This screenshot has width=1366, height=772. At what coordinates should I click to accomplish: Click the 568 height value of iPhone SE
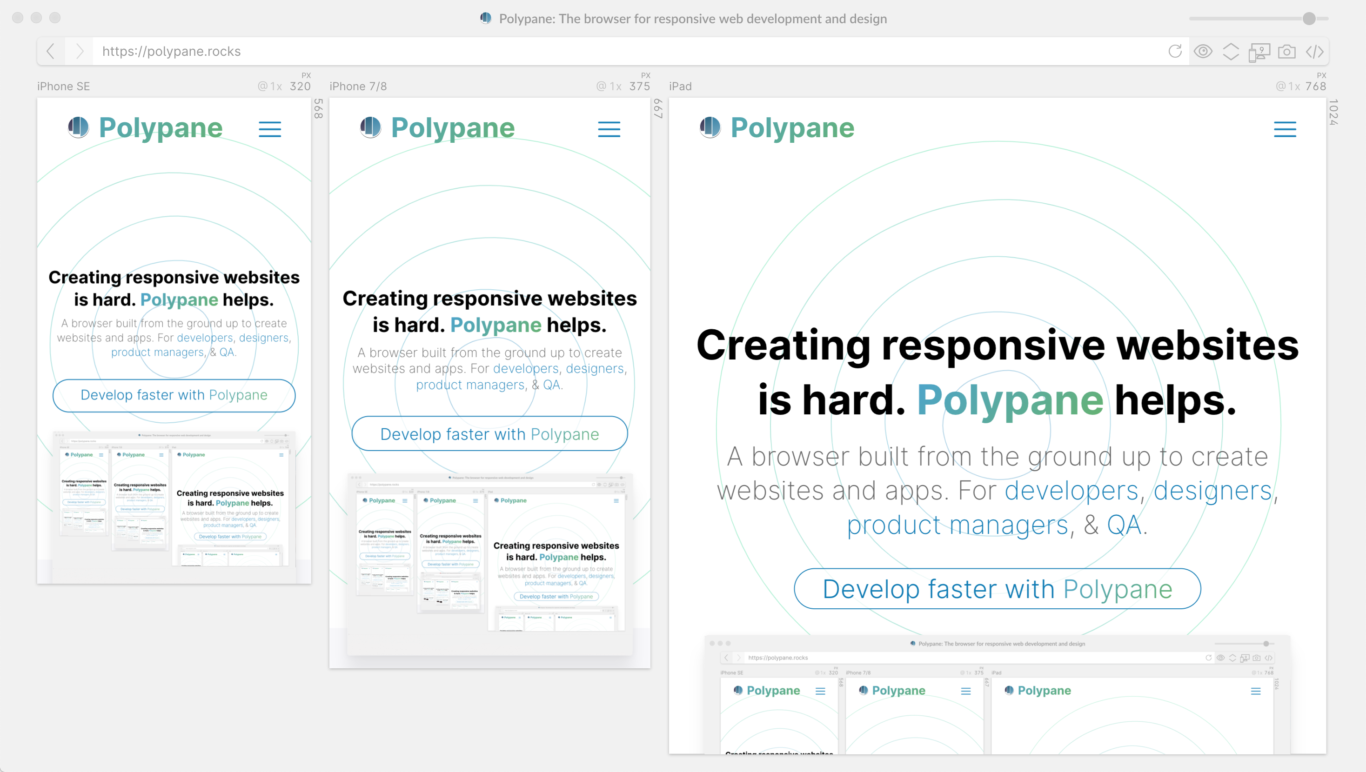coord(318,109)
